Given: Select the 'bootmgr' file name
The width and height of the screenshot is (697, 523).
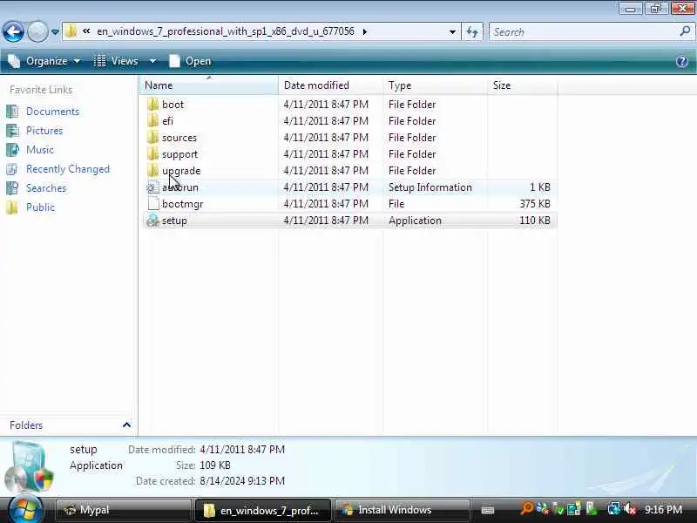Looking at the screenshot, I should point(183,204).
